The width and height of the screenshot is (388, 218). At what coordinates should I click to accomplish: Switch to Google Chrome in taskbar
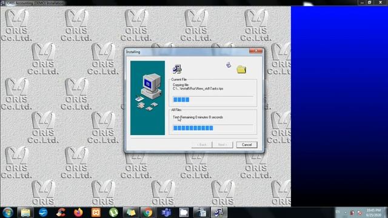(148, 213)
